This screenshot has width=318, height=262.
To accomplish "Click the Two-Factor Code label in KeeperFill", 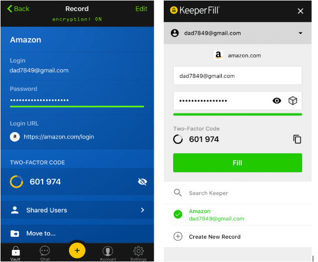I will pyautogui.click(x=196, y=129).
